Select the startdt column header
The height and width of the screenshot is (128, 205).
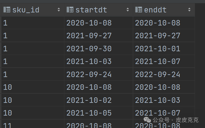pyautogui.click(x=99, y=10)
